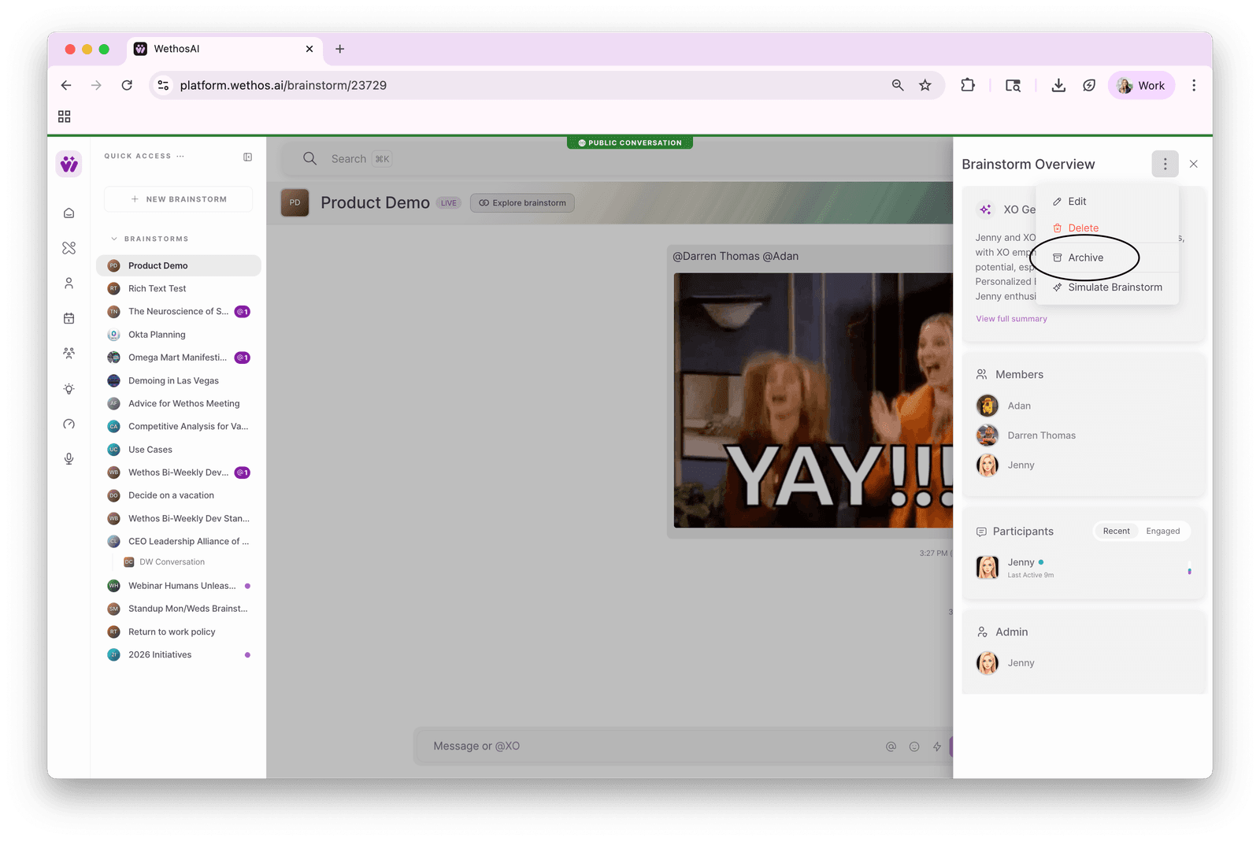Open the gauge dashboard sidebar icon
Screen dimensions: 1260x841
pos(69,424)
